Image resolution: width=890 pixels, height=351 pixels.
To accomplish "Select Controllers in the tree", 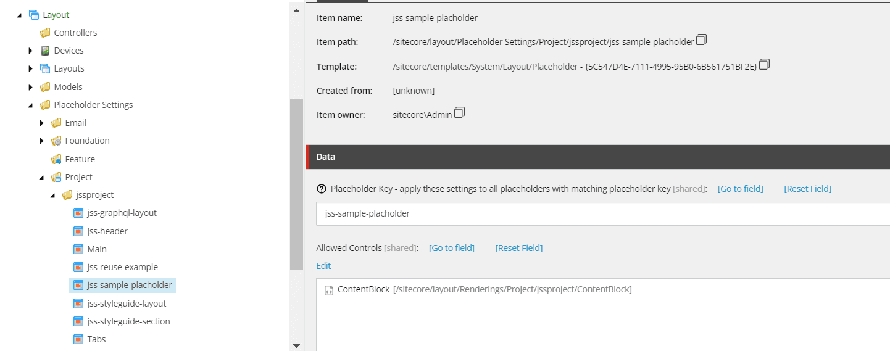I will [x=75, y=33].
